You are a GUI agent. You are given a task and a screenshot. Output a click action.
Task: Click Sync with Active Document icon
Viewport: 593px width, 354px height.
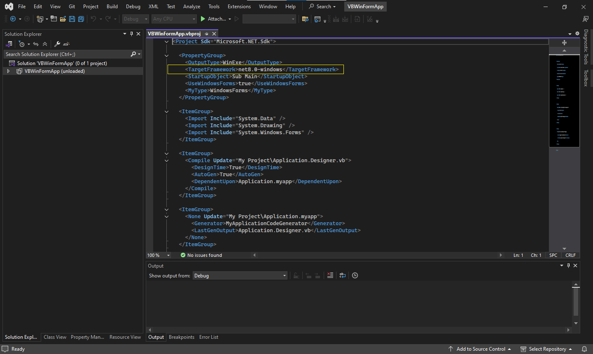(36, 44)
